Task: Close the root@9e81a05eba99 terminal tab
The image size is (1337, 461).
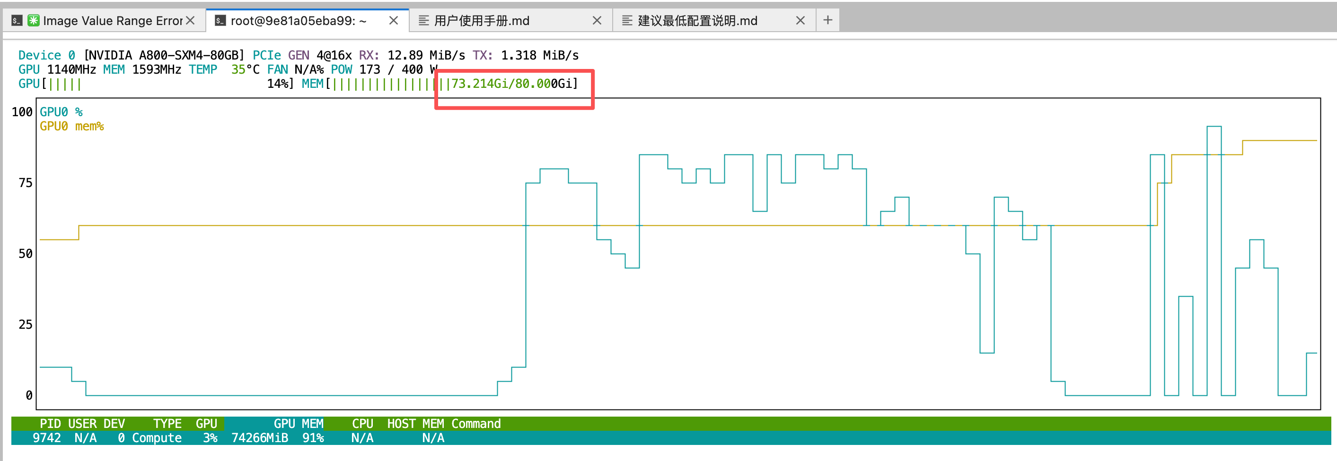Action: click(x=394, y=20)
